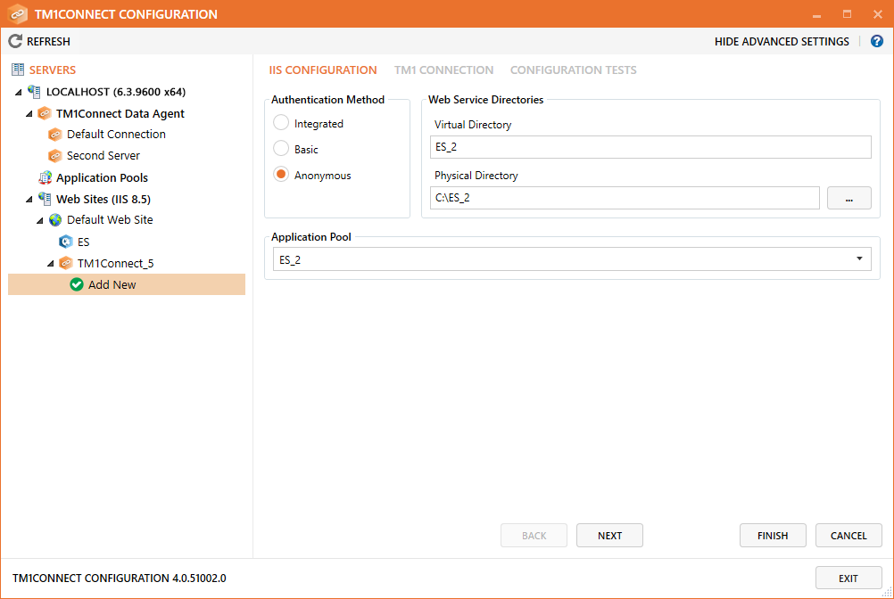Select the TM1Connect_5 tree item label
Image resolution: width=894 pixels, height=599 pixels.
116,263
